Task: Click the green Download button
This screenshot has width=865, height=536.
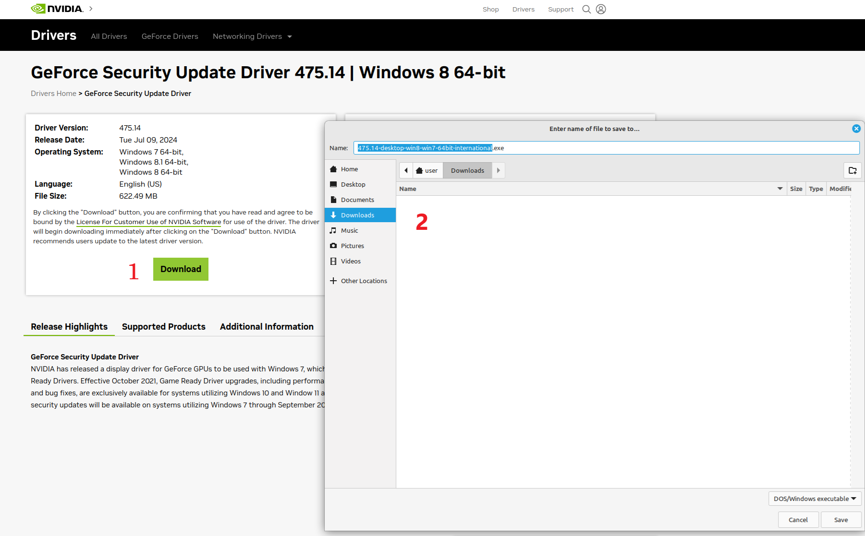Action: (x=181, y=269)
